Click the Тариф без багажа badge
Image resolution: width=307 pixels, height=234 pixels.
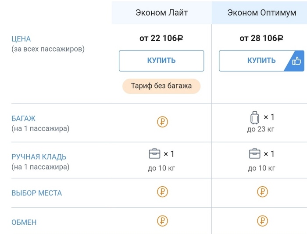pos(161,86)
